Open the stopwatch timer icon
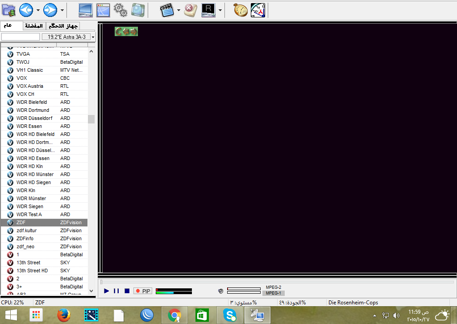Viewport: 457px width, 324px height. click(241, 10)
